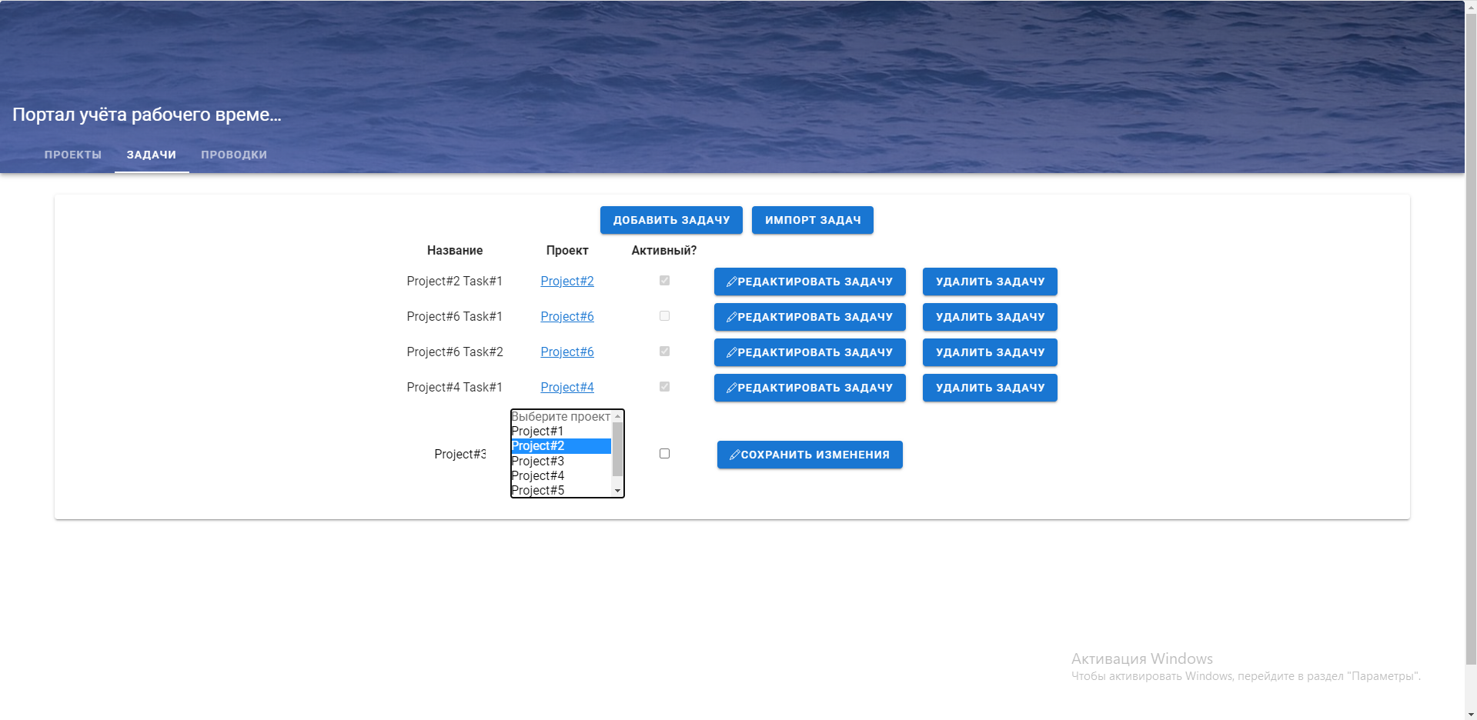Edit task Project#4 Task#1
This screenshot has width=1477, height=720.
pyautogui.click(x=810, y=388)
